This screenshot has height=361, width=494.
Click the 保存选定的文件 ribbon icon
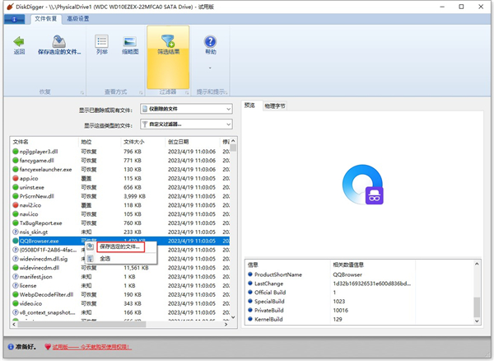pos(59,41)
